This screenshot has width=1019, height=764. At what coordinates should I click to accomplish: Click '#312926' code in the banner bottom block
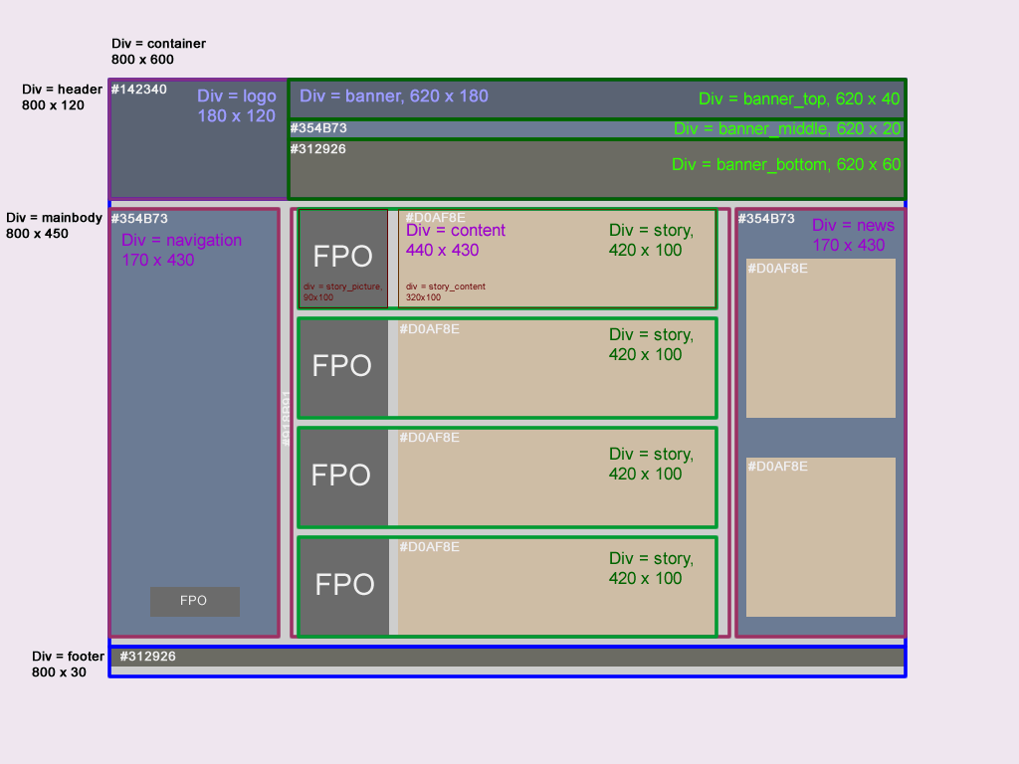317,149
